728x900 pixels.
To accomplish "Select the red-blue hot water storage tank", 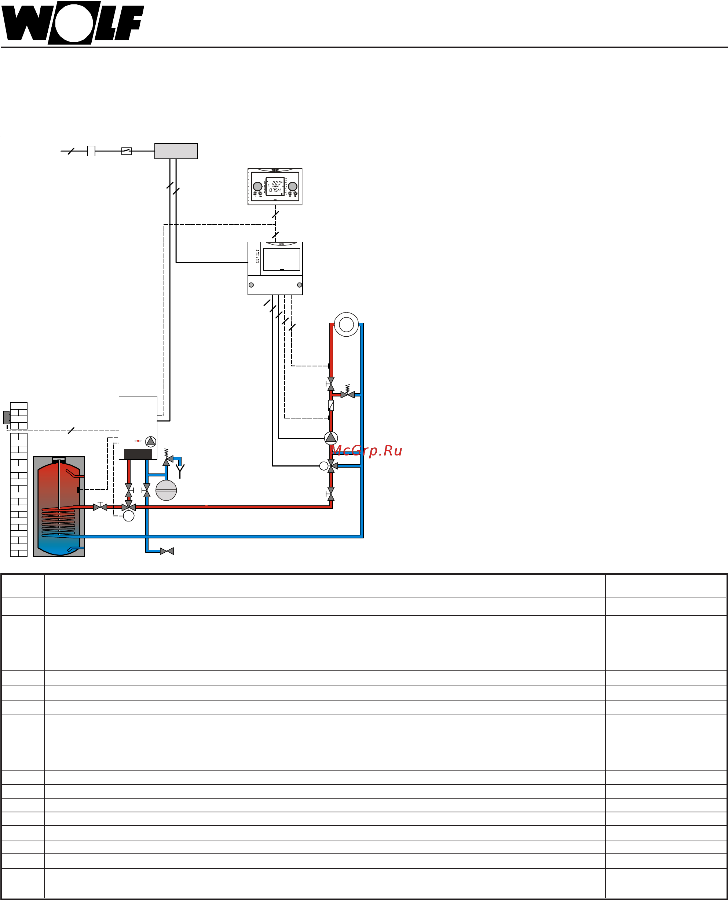I will coord(59,506).
